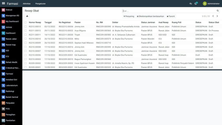The image size is (222, 125).
Task: Open the Administrator user menu
Action: pos(211,4)
